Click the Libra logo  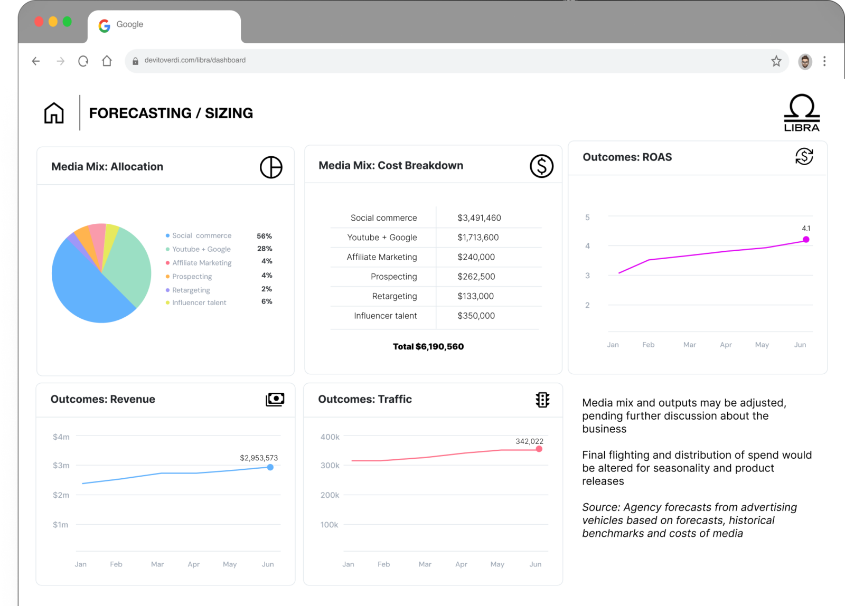(801, 113)
